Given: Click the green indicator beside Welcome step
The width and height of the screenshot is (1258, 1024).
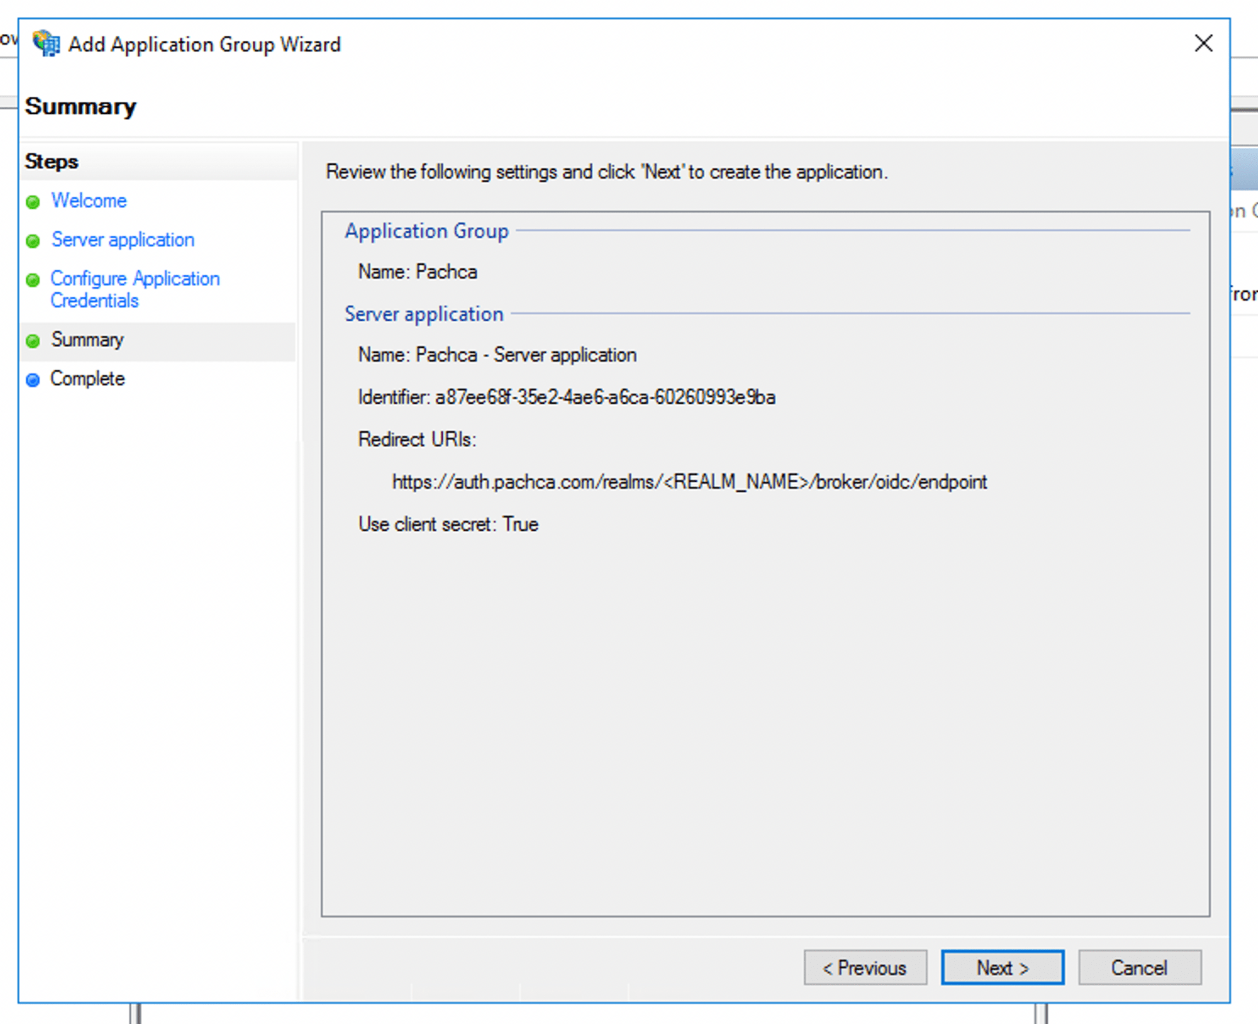Looking at the screenshot, I should click(33, 202).
